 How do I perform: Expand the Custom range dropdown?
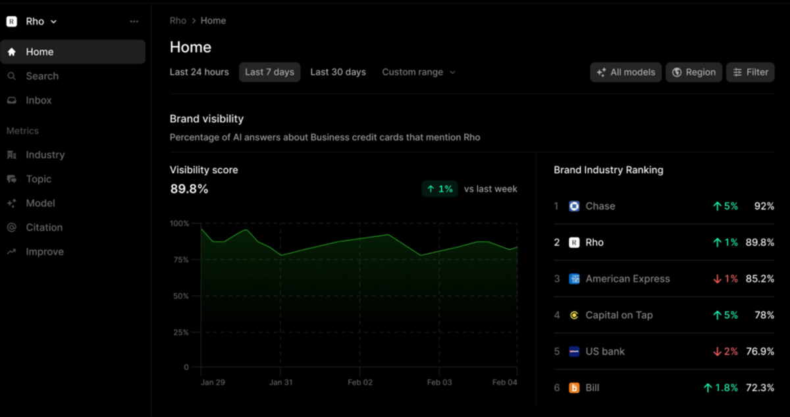coord(418,72)
